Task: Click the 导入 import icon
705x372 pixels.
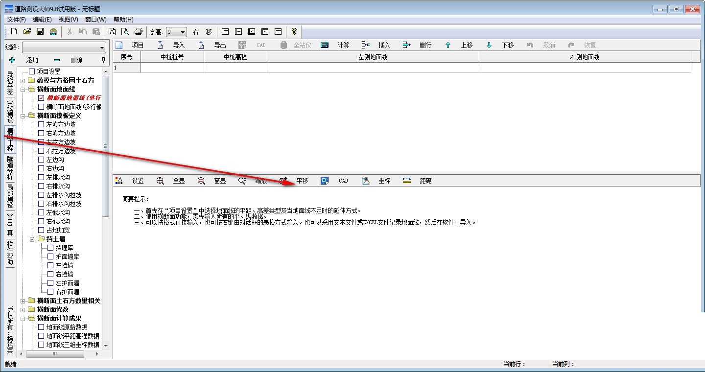Action: click(x=160, y=45)
